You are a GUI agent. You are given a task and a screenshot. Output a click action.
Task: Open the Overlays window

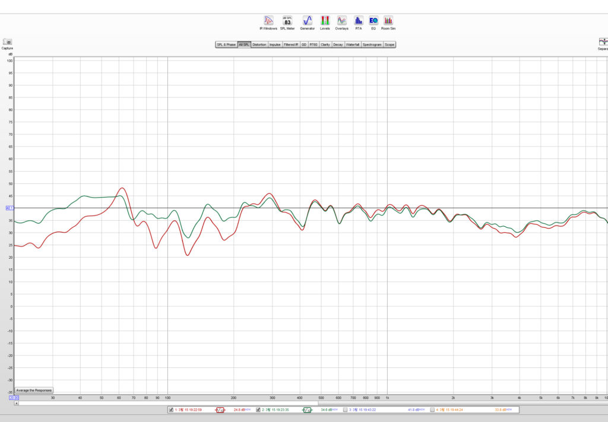[x=341, y=21]
